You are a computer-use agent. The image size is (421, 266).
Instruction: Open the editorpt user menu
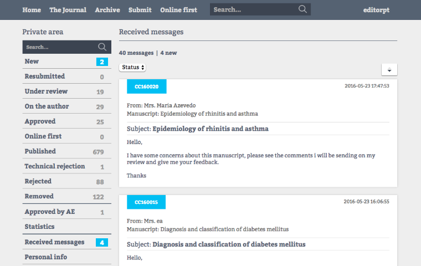click(377, 10)
